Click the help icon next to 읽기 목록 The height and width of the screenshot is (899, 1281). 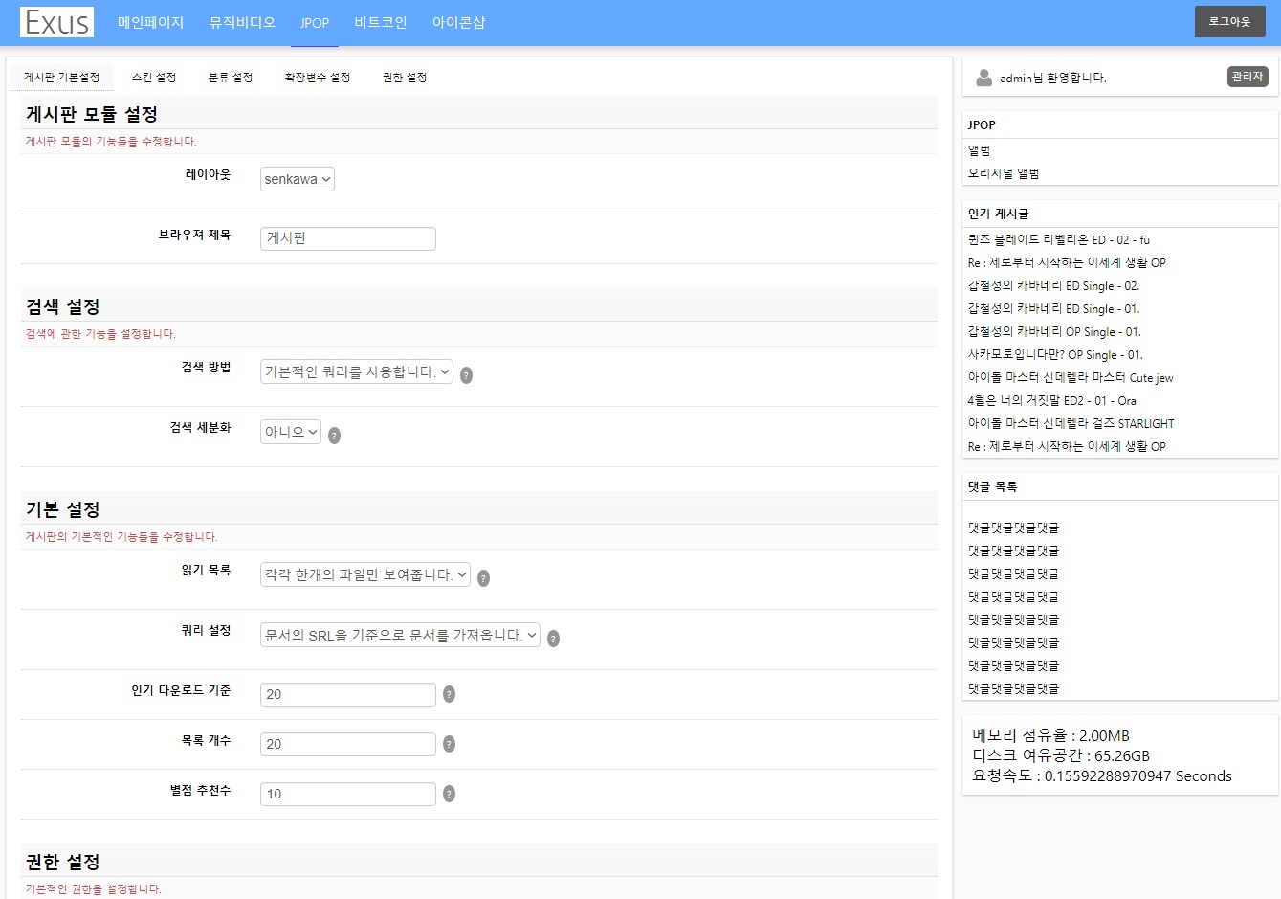[x=483, y=578]
